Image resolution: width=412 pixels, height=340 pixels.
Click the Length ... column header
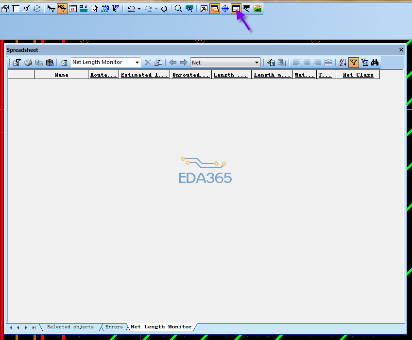231,75
